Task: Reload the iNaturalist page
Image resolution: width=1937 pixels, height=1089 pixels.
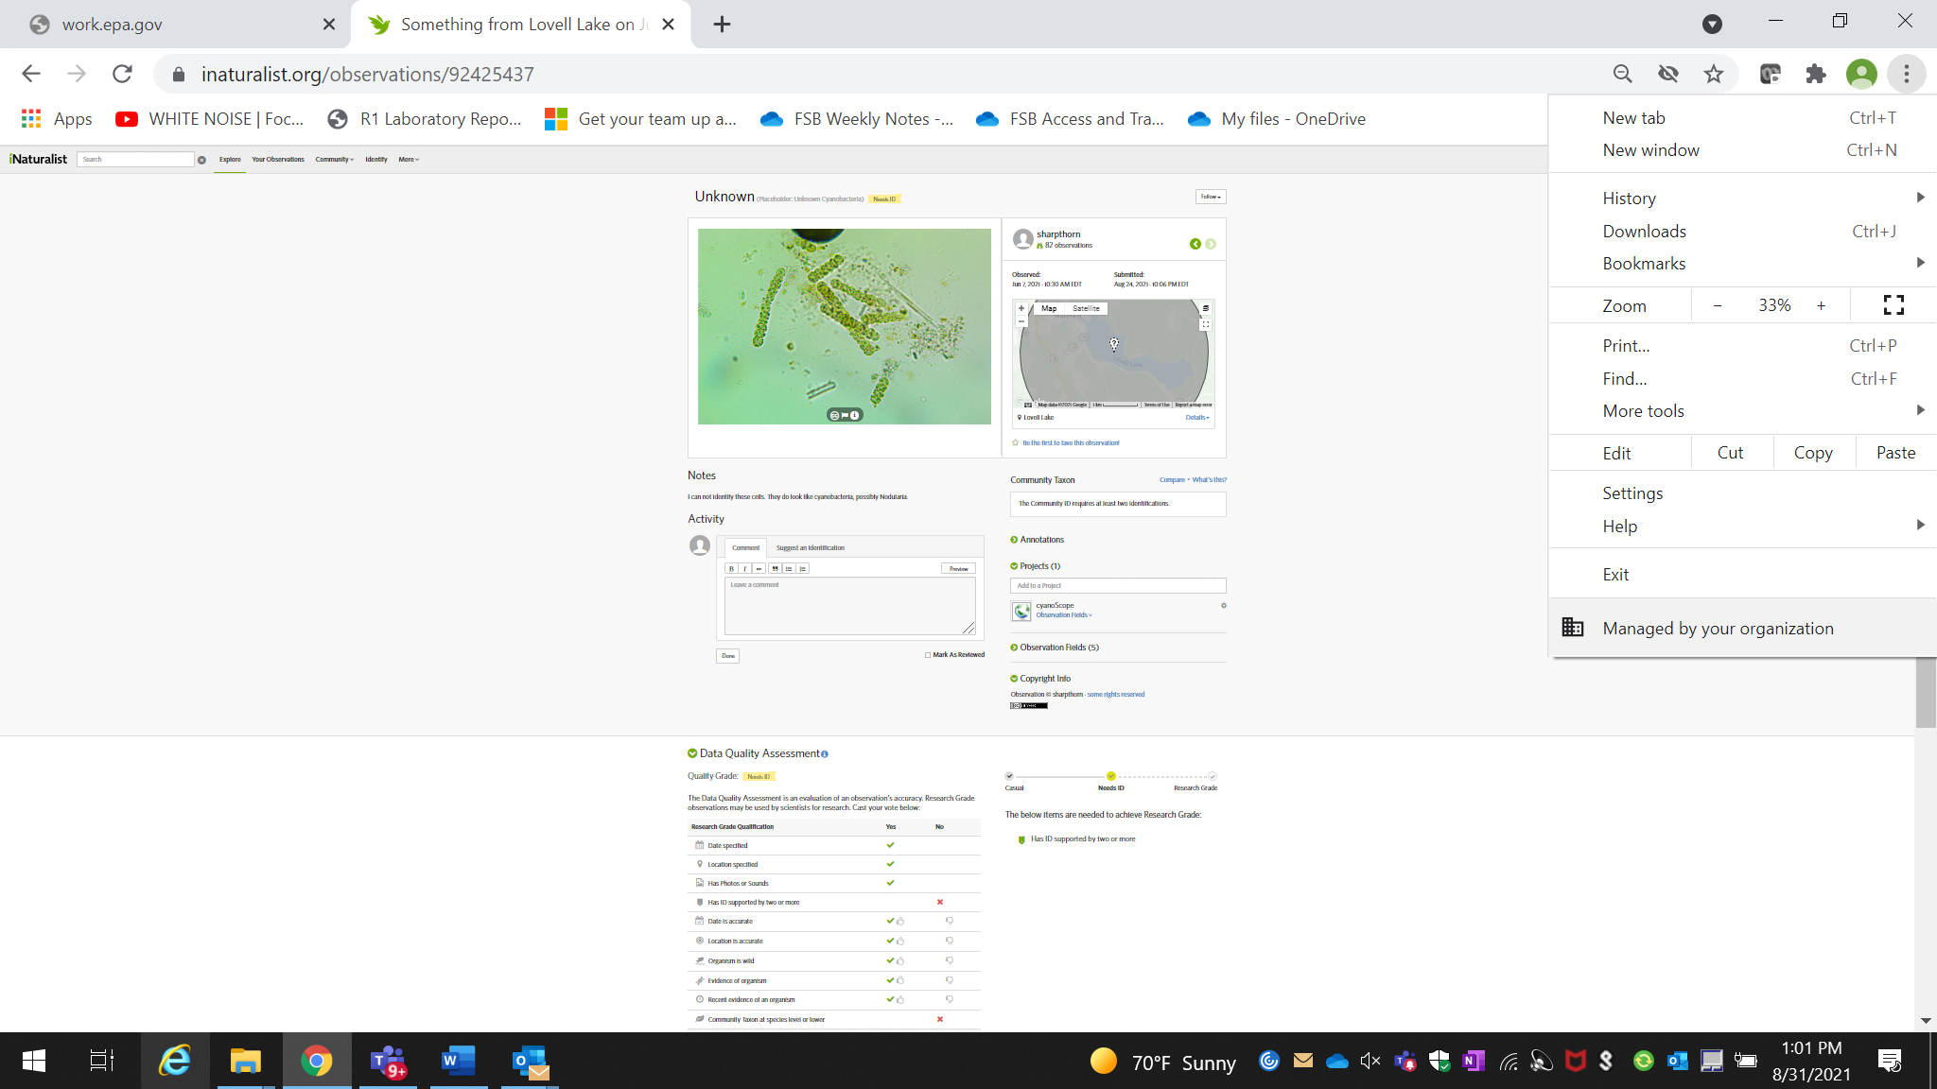Action: [x=122, y=74]
